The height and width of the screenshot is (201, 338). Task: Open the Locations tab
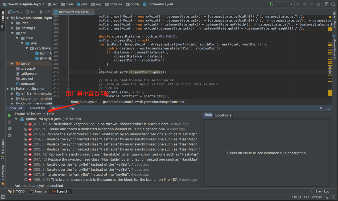[x=223, y=115]
